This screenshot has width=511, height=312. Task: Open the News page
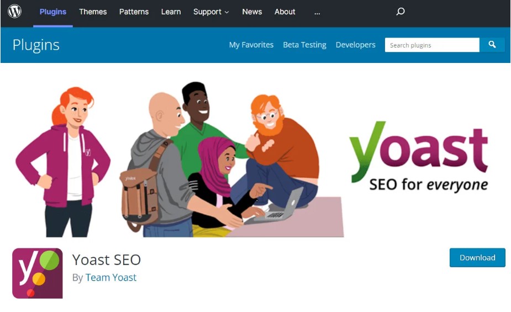click(x=252, y=12)
